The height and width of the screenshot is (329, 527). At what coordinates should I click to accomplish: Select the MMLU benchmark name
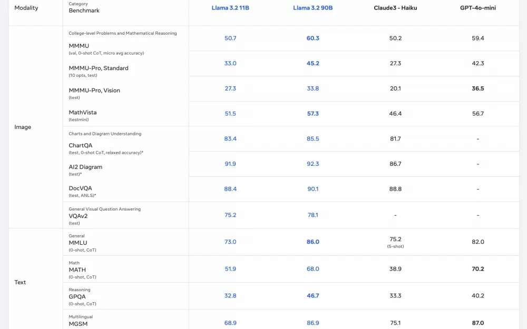click(77, 243)
